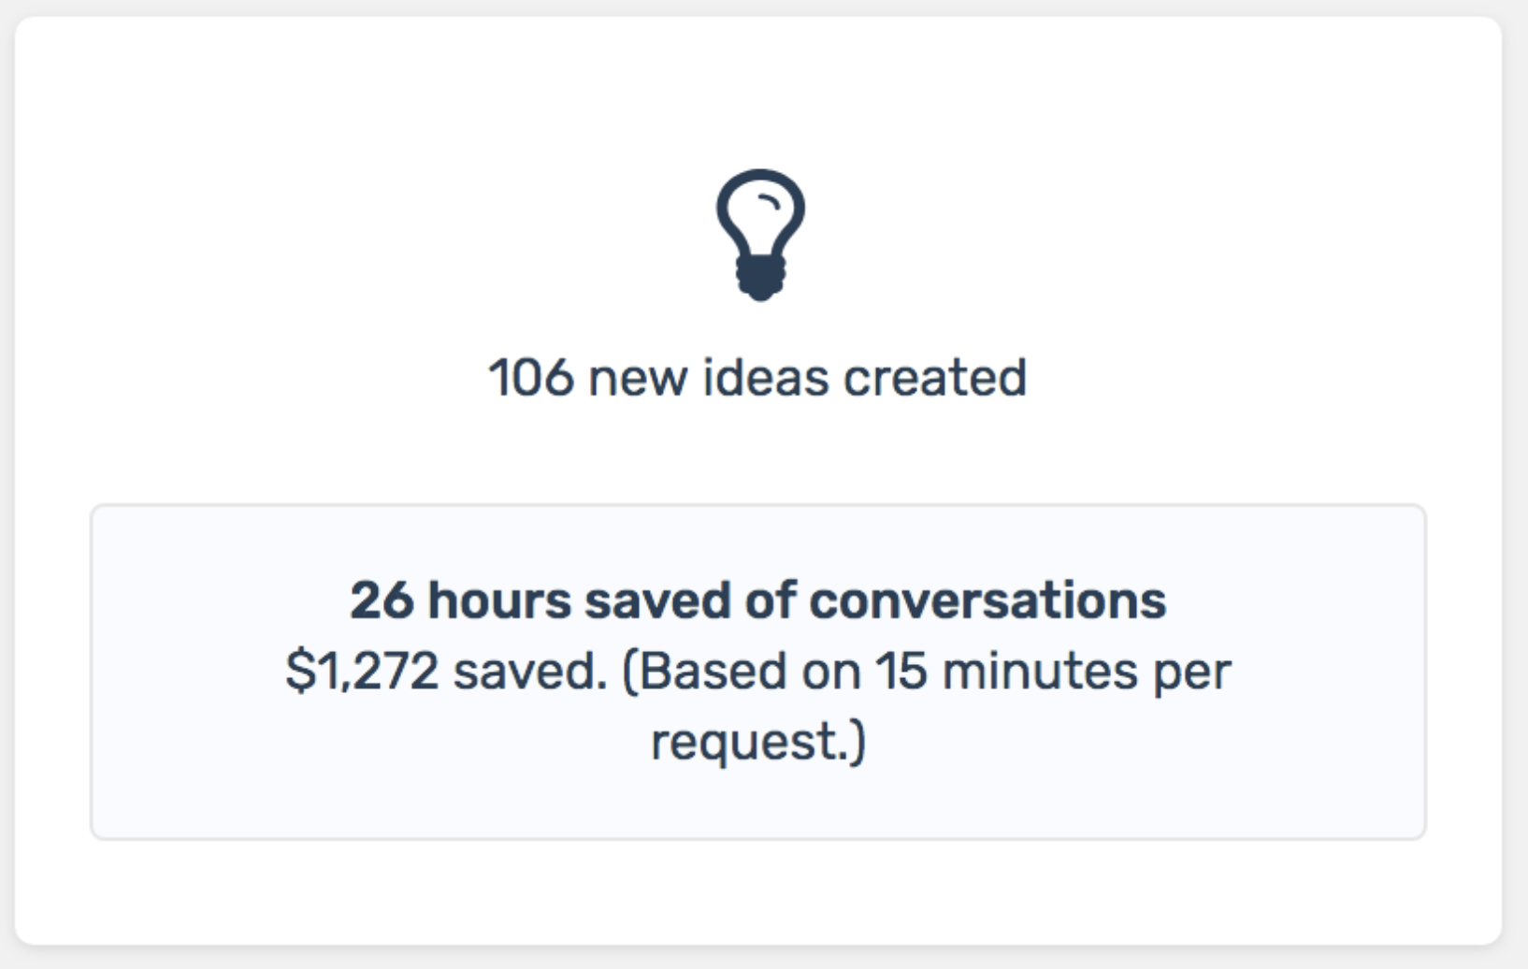Click the '(Based on' text
This screenshot has width=1528, height=969.
[x=742, y=671]
